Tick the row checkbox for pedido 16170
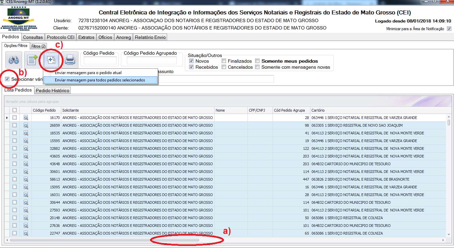This screenshot has width=454, height=248. click(14, 118)
